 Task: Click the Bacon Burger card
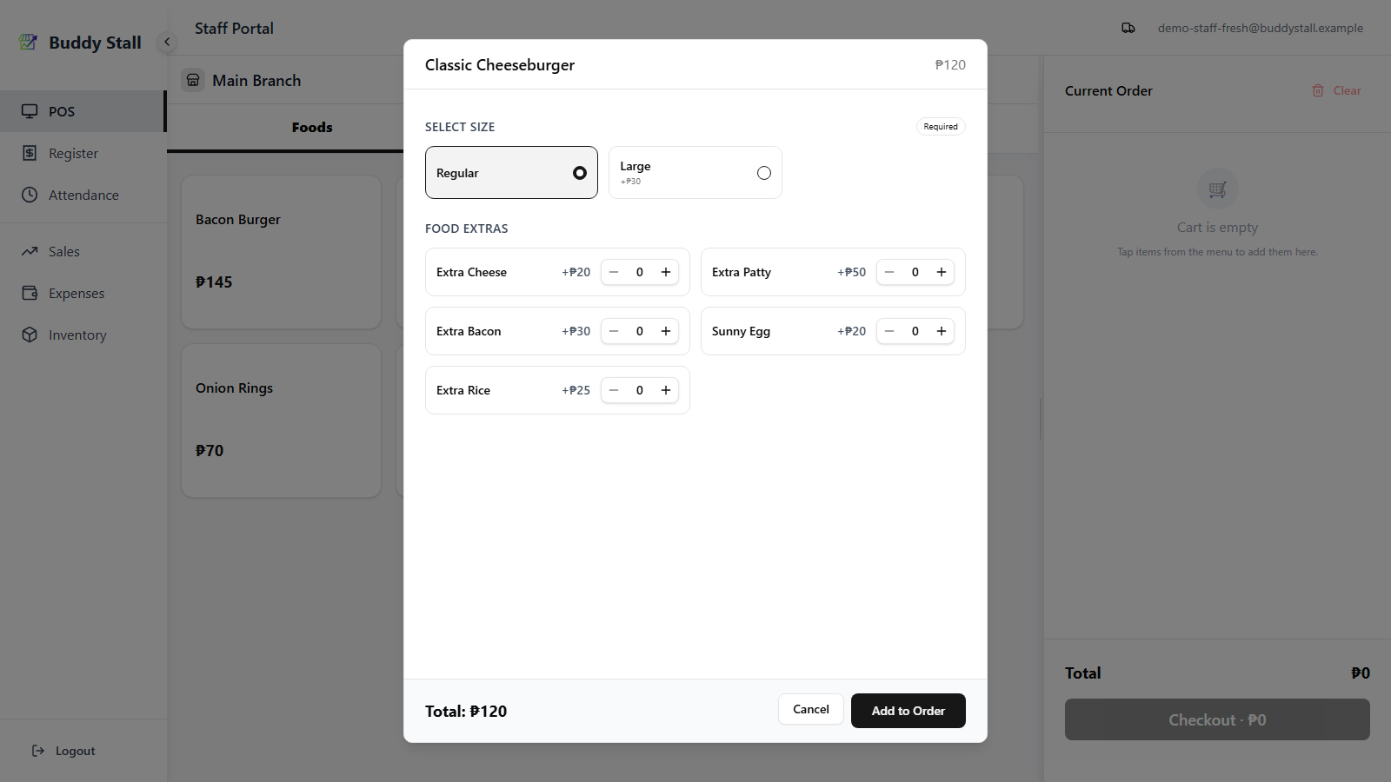click(281, 252)
